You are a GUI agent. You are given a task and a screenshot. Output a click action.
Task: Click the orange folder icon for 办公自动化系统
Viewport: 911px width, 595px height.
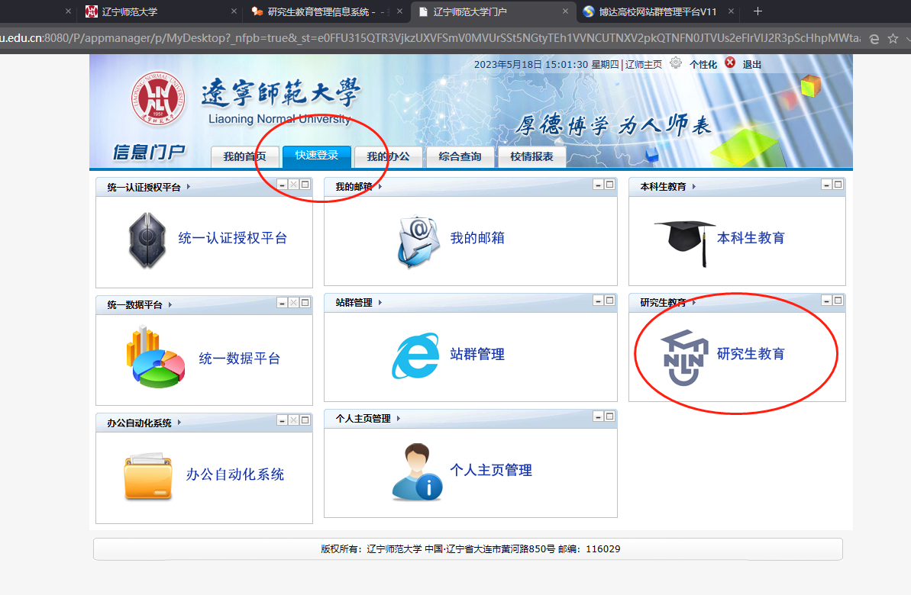[148, 477]
